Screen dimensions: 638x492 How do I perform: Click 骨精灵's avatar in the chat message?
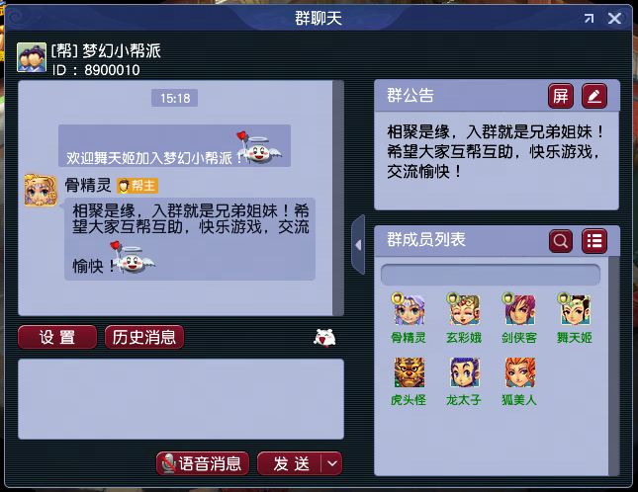pos(41,190)
